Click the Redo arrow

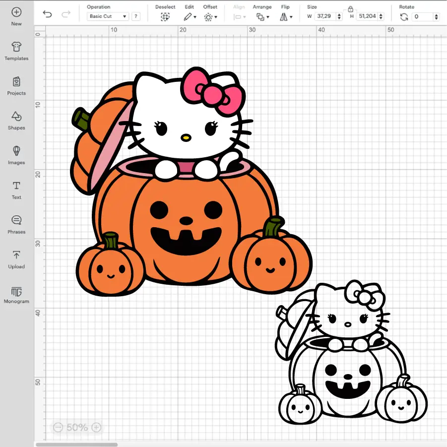(x=66, y=14)
